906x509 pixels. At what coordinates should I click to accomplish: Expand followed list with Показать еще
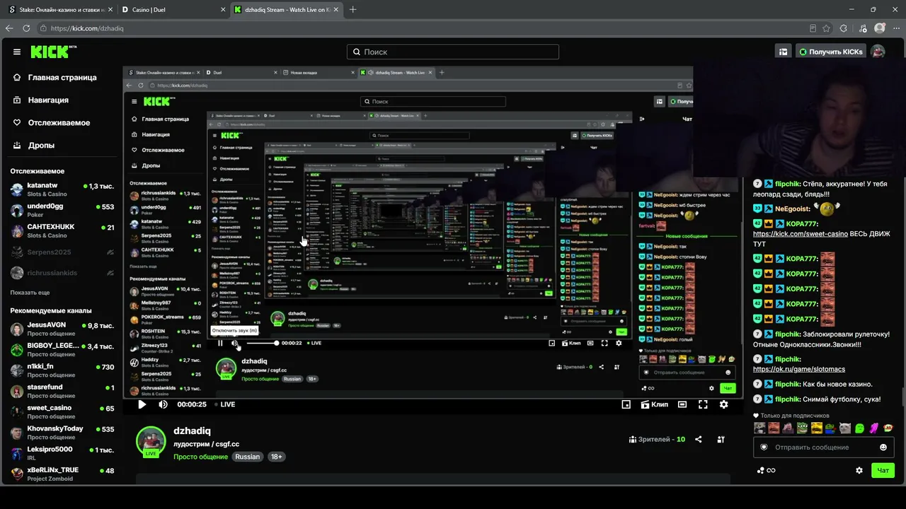point(30,293)
